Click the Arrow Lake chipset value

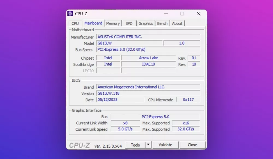(148, 58)
